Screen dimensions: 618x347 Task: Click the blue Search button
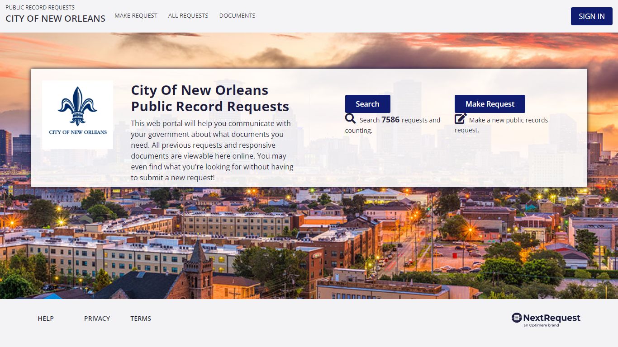tap(367, 104)
